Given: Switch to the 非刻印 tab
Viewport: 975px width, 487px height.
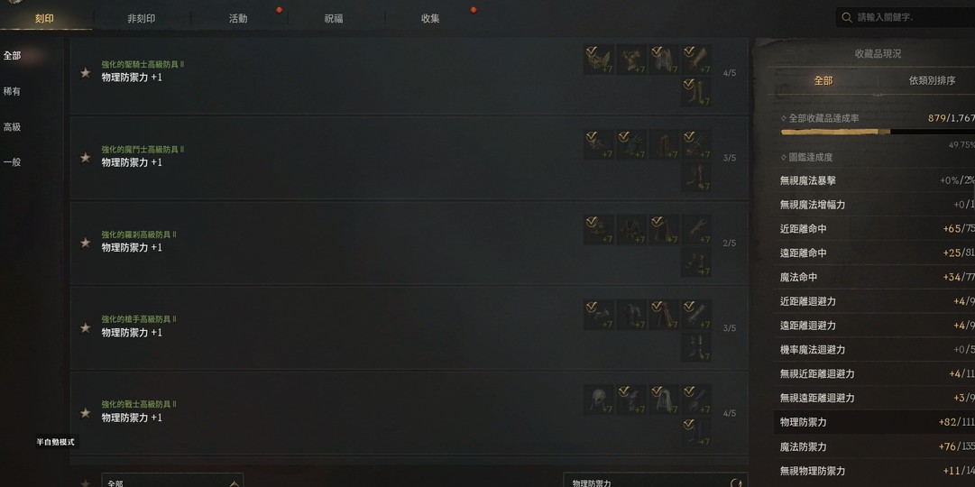Looking at the screenshot, I should click(141, 19).
